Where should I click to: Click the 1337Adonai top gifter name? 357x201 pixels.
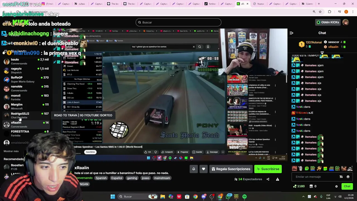click(x=313, y=42)
